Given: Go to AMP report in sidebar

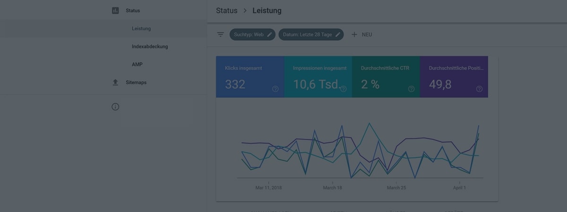Looking at the screenshot, I should click(x=137, y=65).
